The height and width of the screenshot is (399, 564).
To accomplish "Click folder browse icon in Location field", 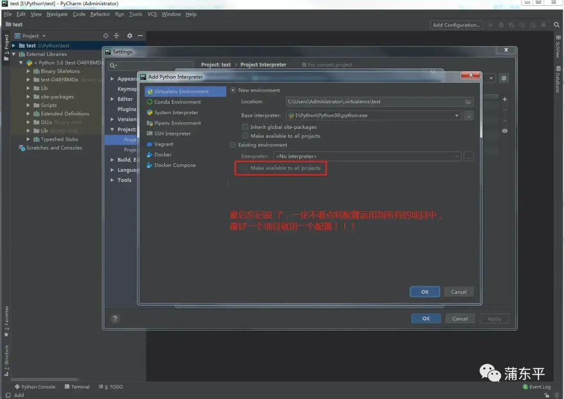I will pos(468,102).
